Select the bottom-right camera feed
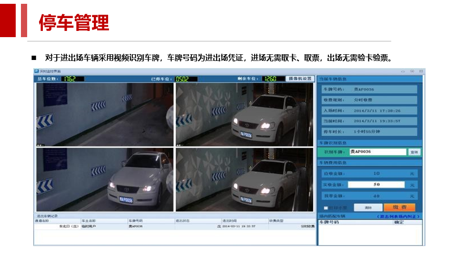457x257 pixels. (x=245, y=179)
